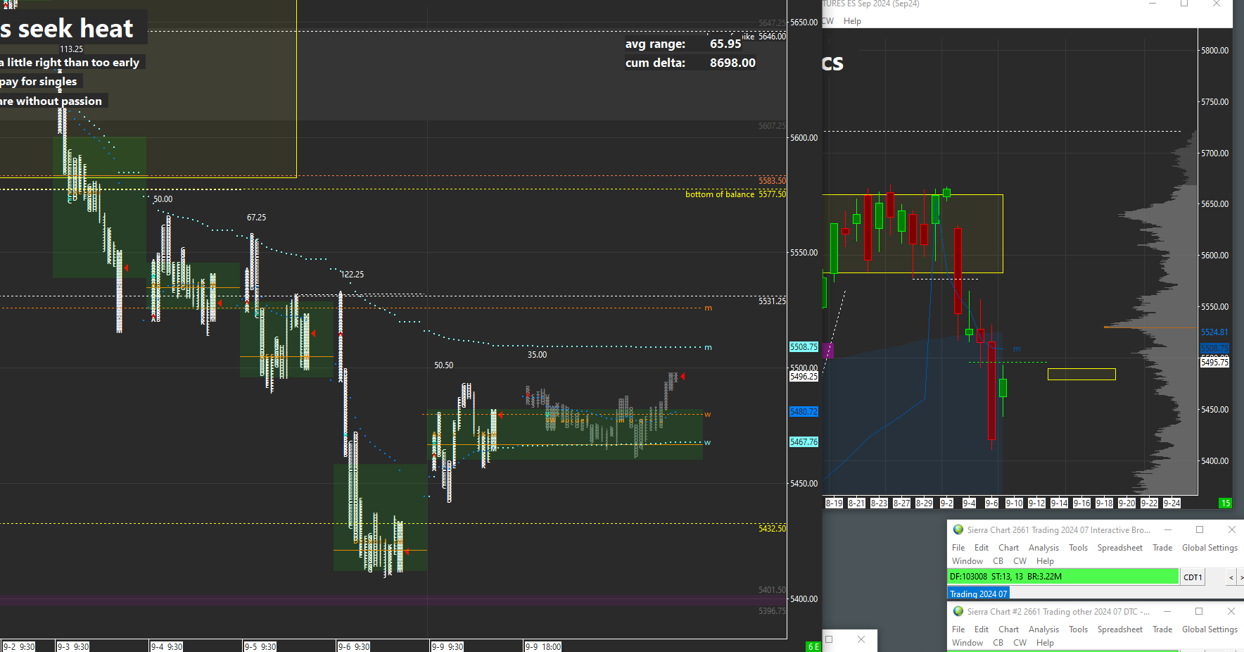Click the cyan 5508.75 price label
Image resolution: width=1244 pixels, height=652 pixels.
click(804, 347)
